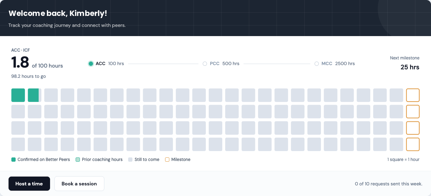Click the large '1.8' hours figure
The image size is (431, 196).
[x=20, y=63]
